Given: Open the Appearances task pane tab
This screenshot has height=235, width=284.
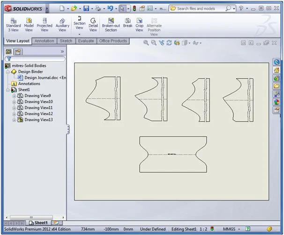Looking at the screenshot, I should click(277, 101).
